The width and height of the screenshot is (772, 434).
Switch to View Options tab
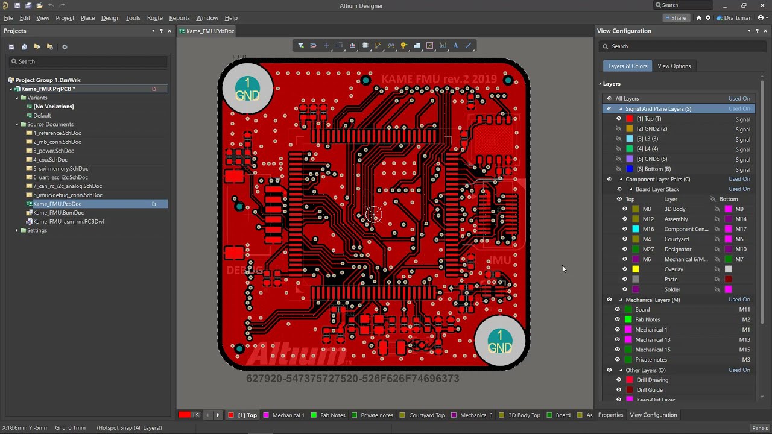[x=674, y=66]
